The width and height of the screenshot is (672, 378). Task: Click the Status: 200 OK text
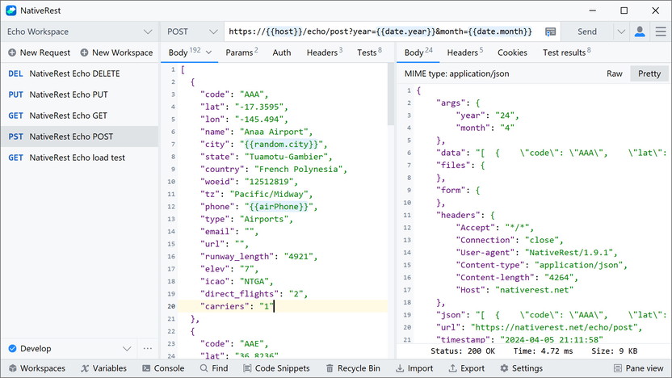pyautogui.click(x=463, y=351)
